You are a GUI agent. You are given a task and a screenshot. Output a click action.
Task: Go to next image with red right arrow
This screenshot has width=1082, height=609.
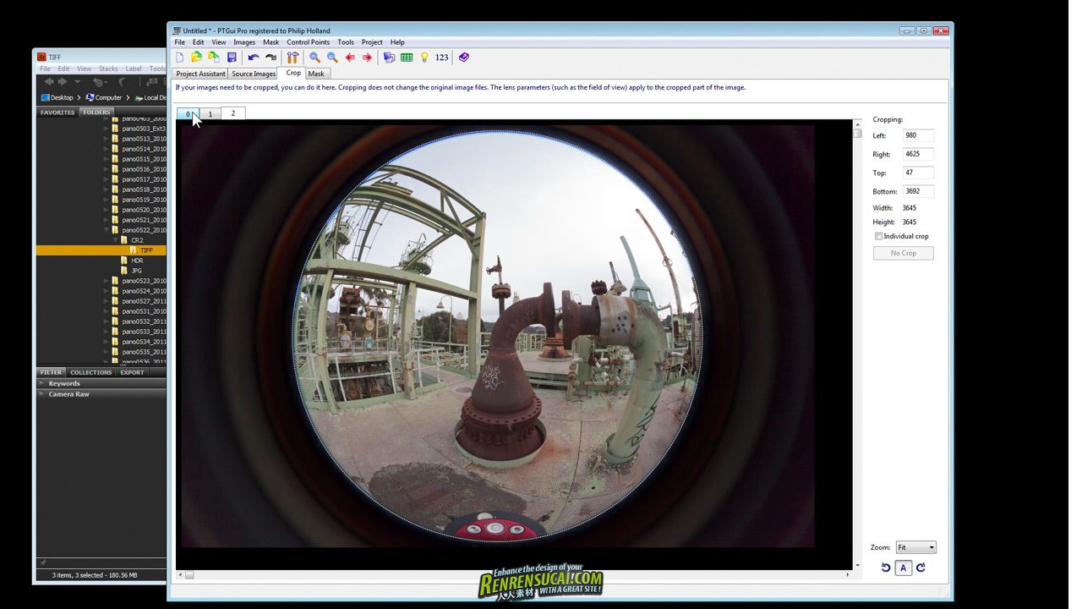(367, 58)
